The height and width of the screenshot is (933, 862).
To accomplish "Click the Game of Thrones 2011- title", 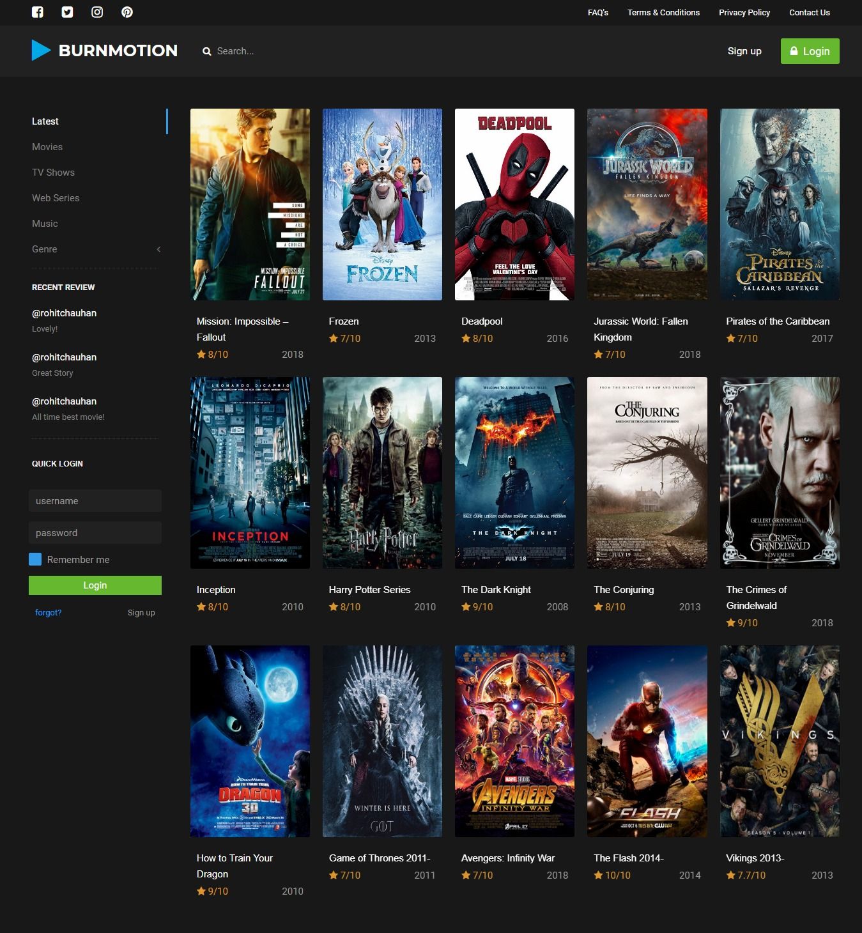I will [380, 858].
